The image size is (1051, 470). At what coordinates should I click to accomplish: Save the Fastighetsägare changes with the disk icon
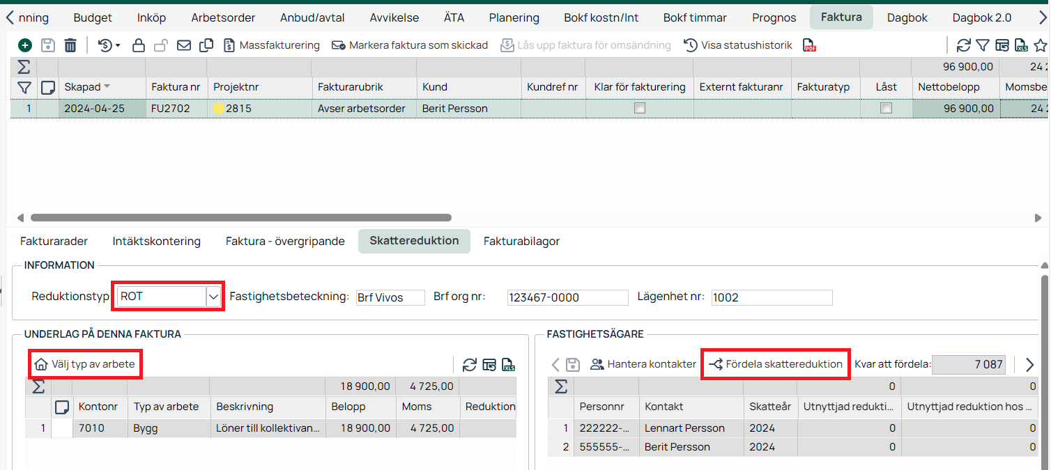pyautogui.click(x=574, y=364)
